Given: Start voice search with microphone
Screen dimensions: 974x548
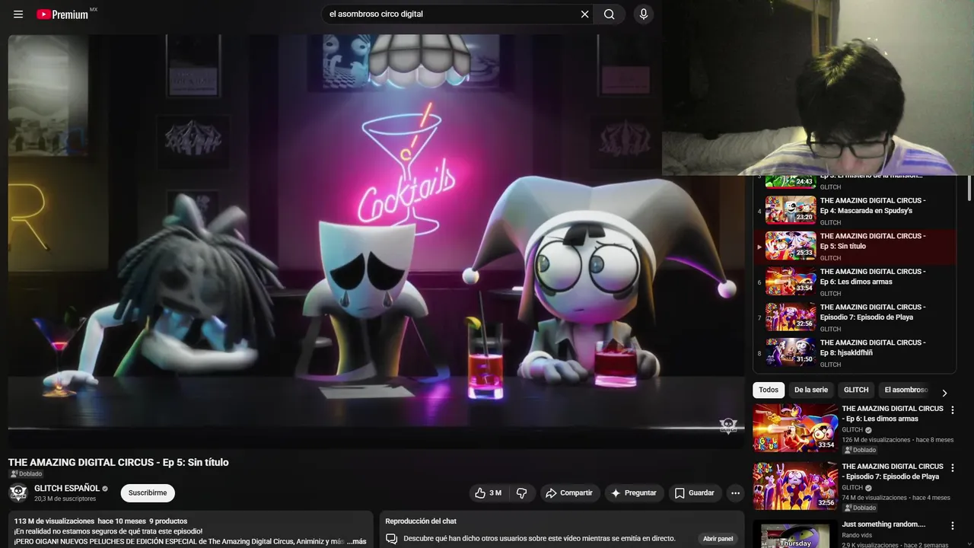Looking at the screenshot, I should (644, 14).
